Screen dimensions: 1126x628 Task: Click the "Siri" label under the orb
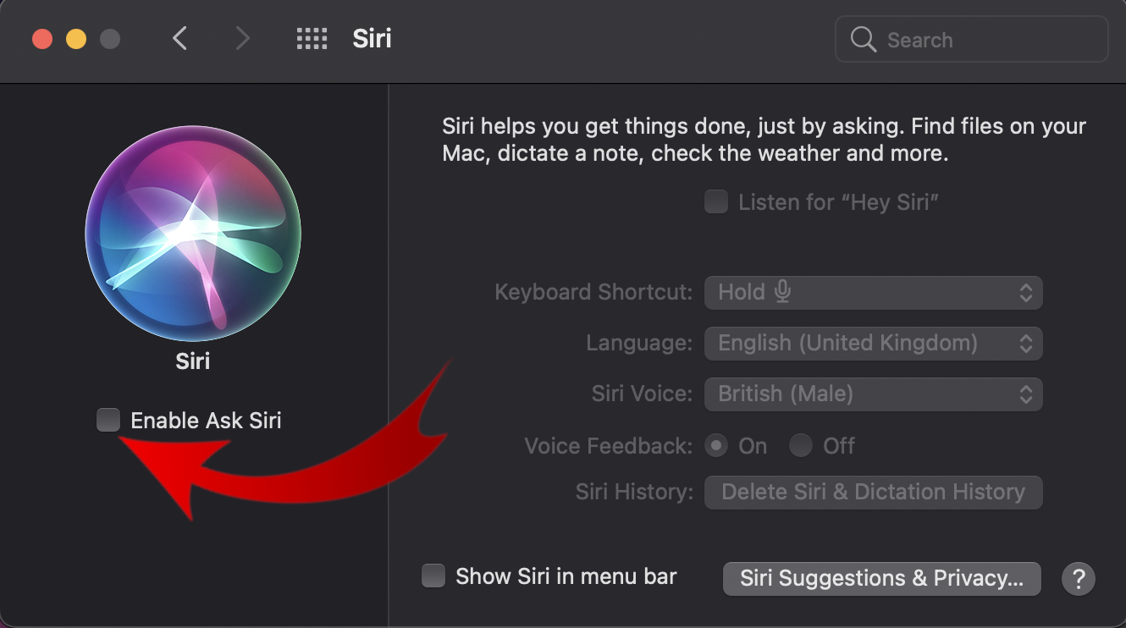[x=193, y=361]
